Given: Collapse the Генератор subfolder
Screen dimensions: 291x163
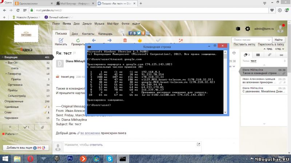Looking at the screenshot, I should (x=6, y=74).
